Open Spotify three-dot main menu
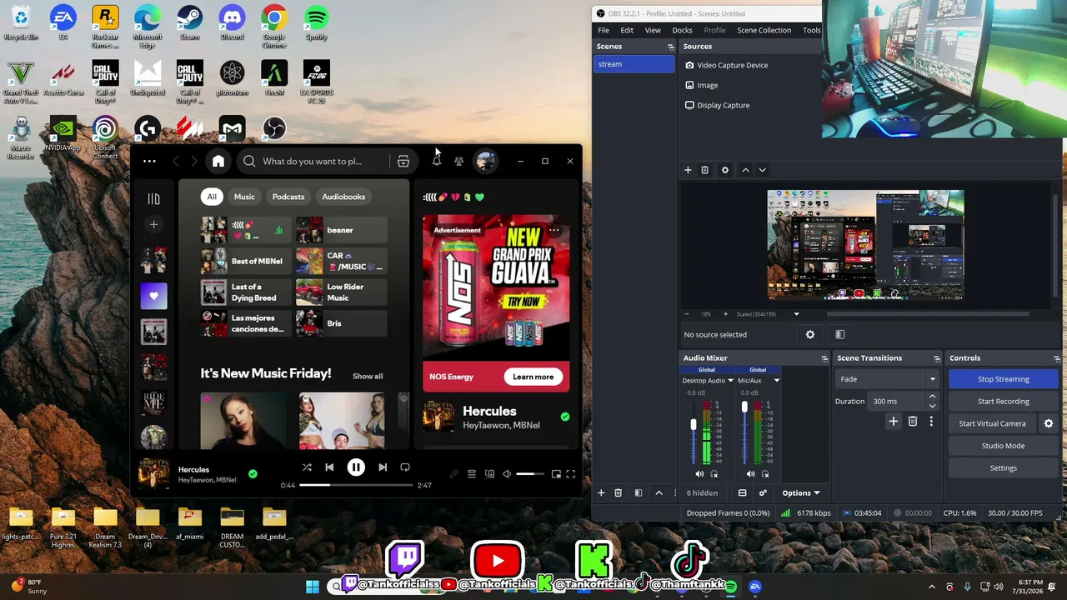Screen dimensions: 1067x600 pos(149,161)
